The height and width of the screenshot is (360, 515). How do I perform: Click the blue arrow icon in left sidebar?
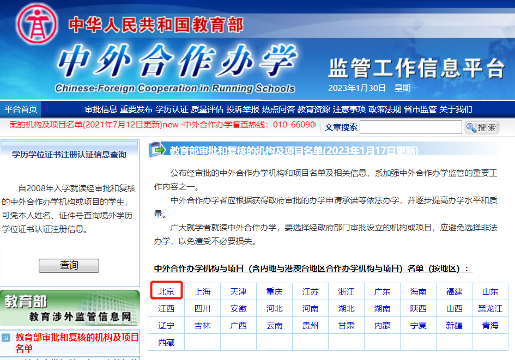[x=6, y=338]
